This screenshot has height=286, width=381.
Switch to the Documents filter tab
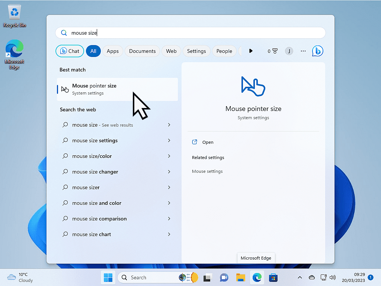click(142, 51)
